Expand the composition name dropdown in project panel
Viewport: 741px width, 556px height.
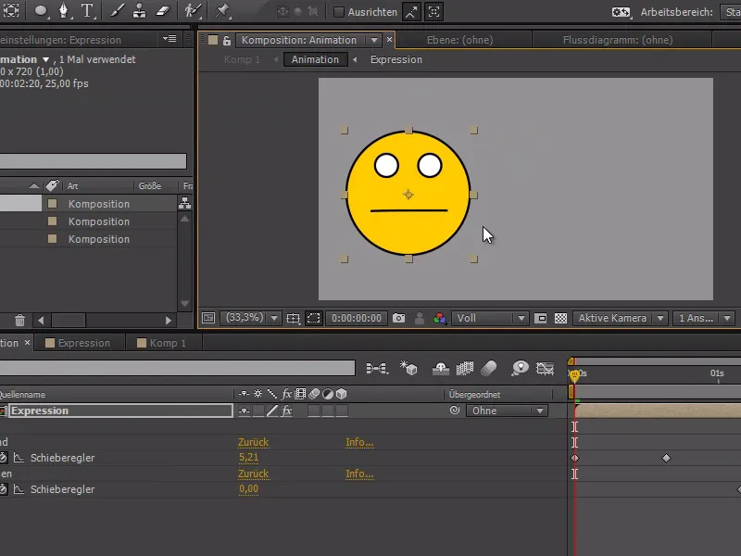coord(45,59)
